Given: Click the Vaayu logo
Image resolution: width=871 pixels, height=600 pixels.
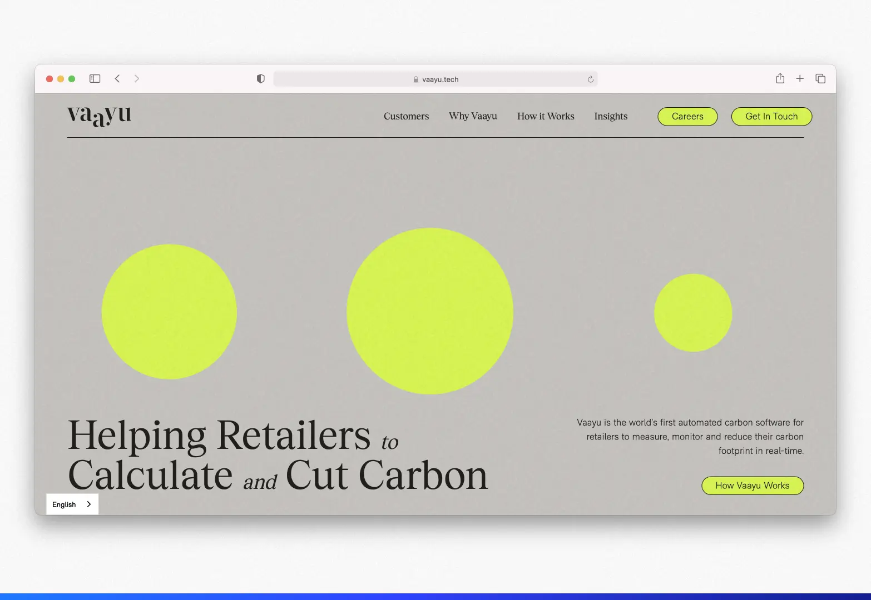Looking at the screenshot, I should (99, 115).
